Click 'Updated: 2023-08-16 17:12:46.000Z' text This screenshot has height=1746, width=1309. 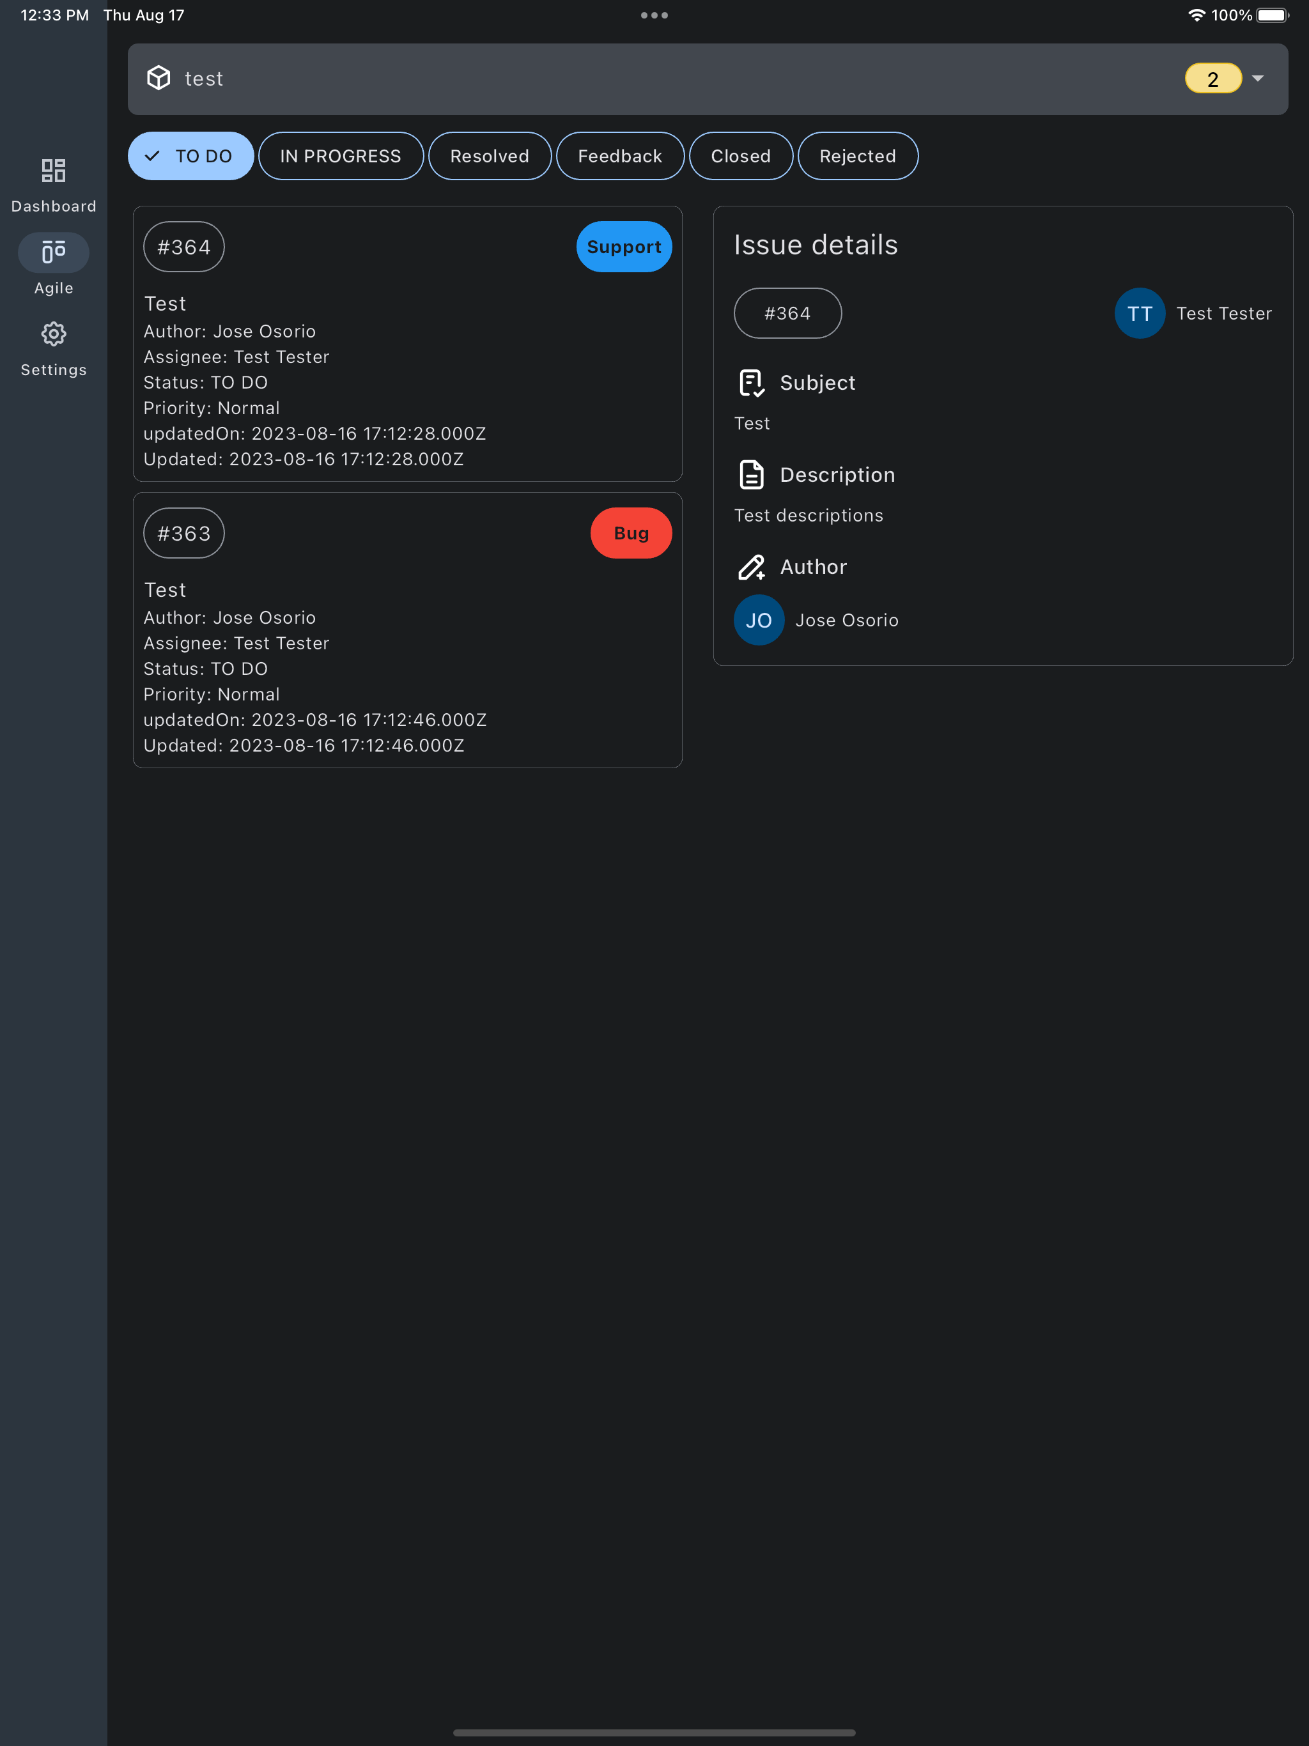304,745
